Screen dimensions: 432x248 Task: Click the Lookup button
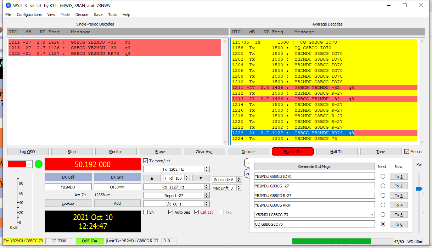pyautogui.click(x=68, y=203)
